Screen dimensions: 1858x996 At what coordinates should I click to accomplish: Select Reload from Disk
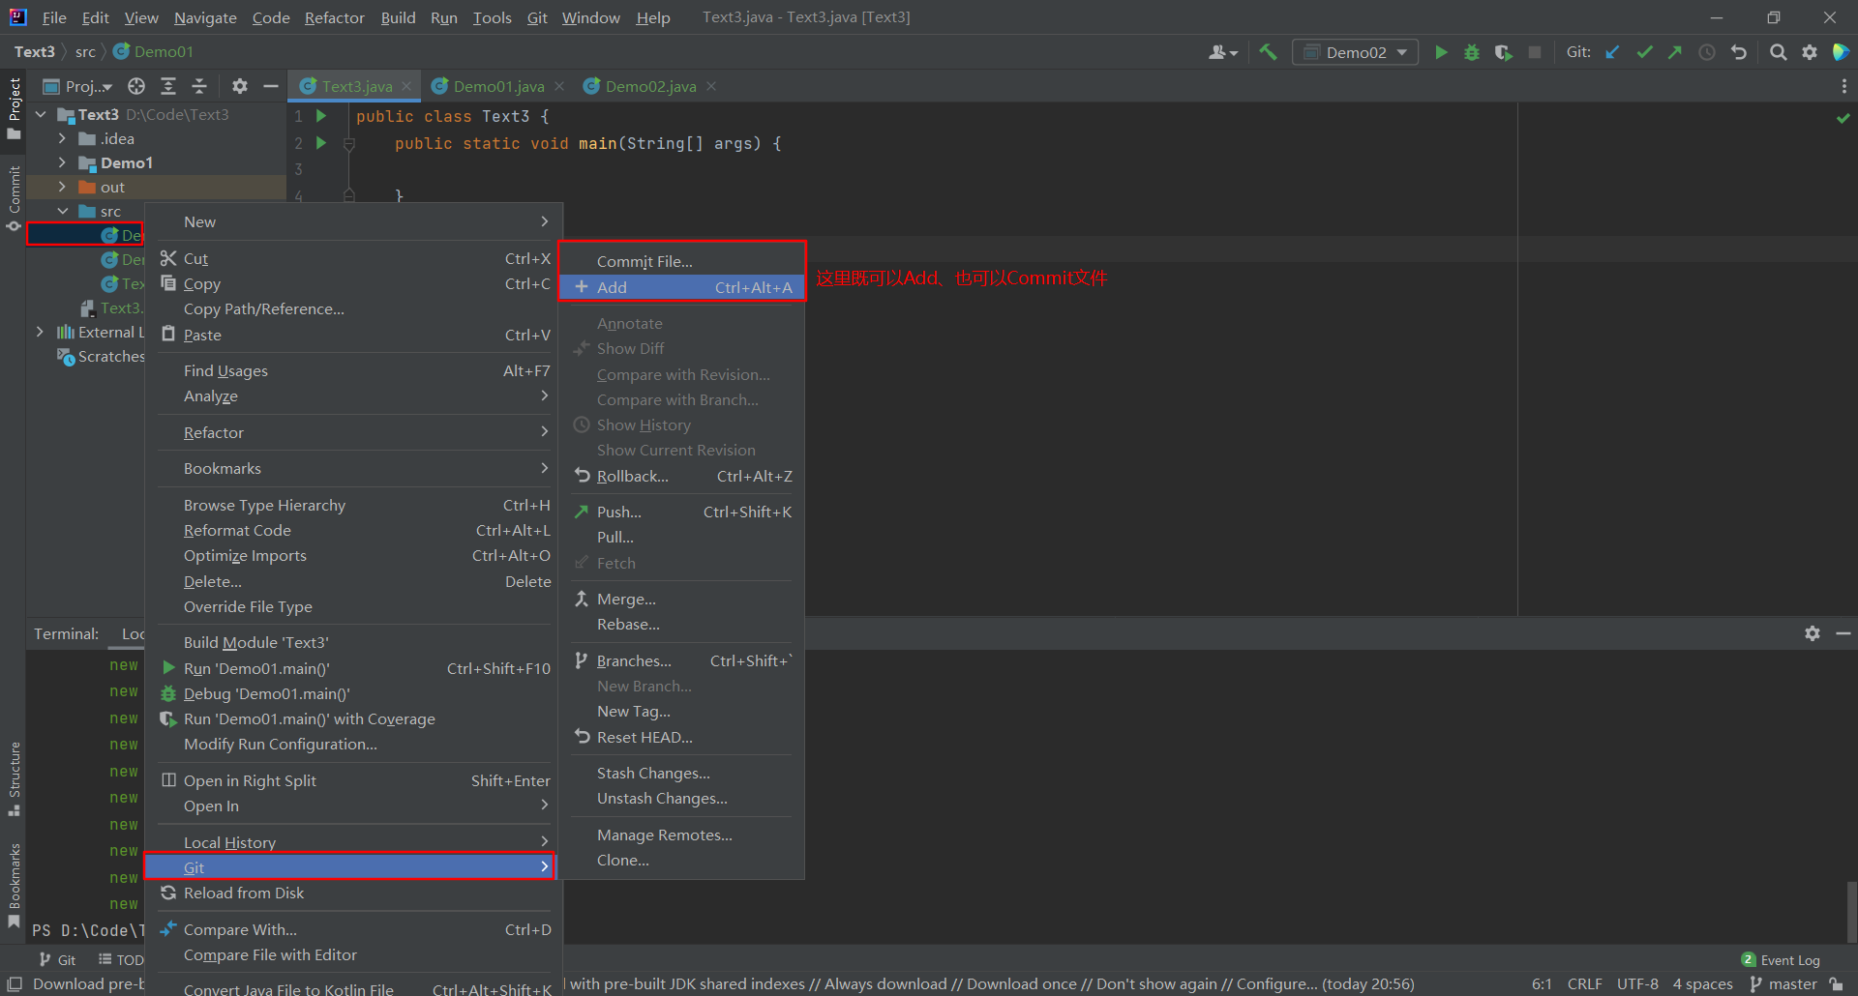pyautogui.click(x=354, y=893)
